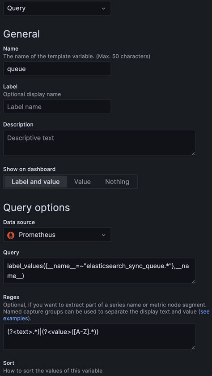Click the Sort heading label
Viewport: 212px width, 376px height.
pyautogui.click(x=8, y=363)
